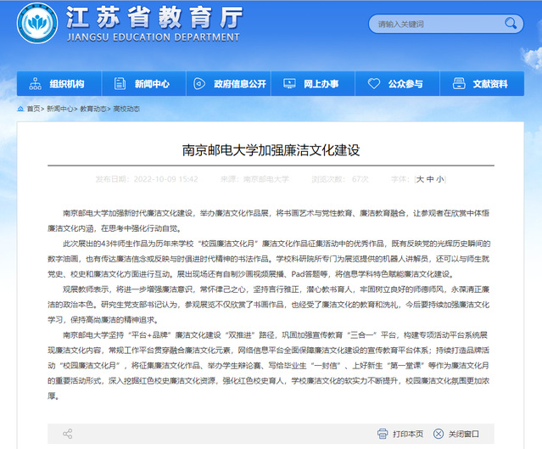Image resolution: width=542 pixels, height=449 pixels.
Task: Click the 公众参与 heart icon
Action: pos(374,84)
